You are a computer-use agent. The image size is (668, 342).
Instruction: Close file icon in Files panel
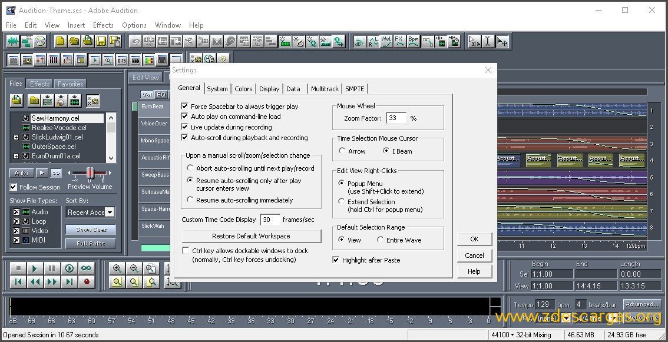tap(34, 101)
